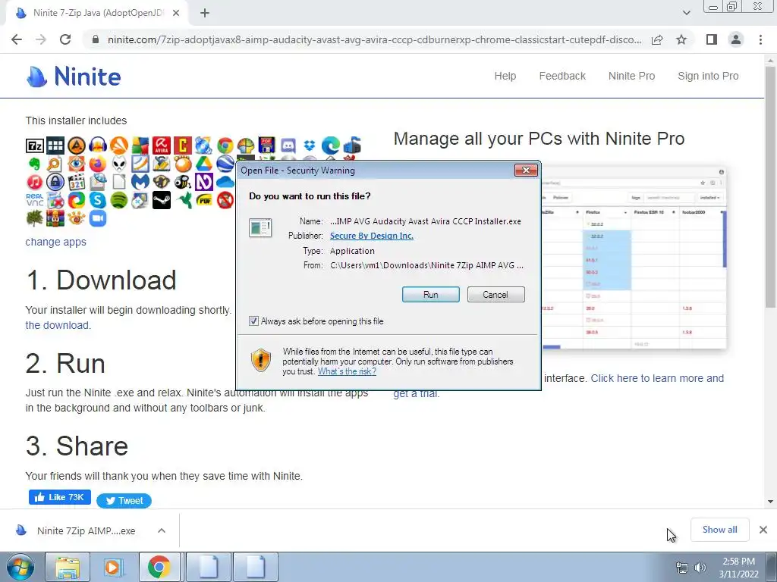
Task: Click the change apps link
Action: coord(56,242)
